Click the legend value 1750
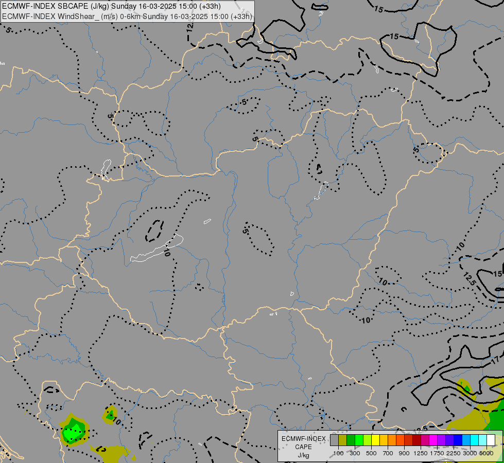Viewport: 504px width, 463px height. point(437,453)
